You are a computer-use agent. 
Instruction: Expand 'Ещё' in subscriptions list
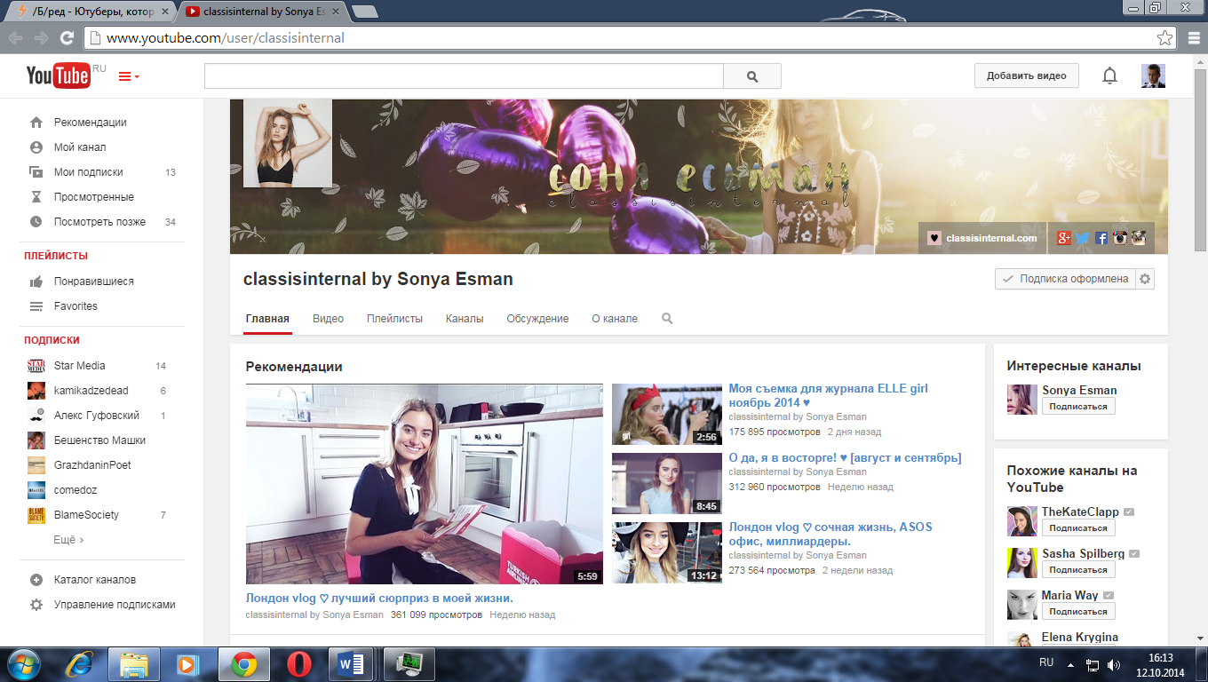pyautogui.click(x=68, y=540)
